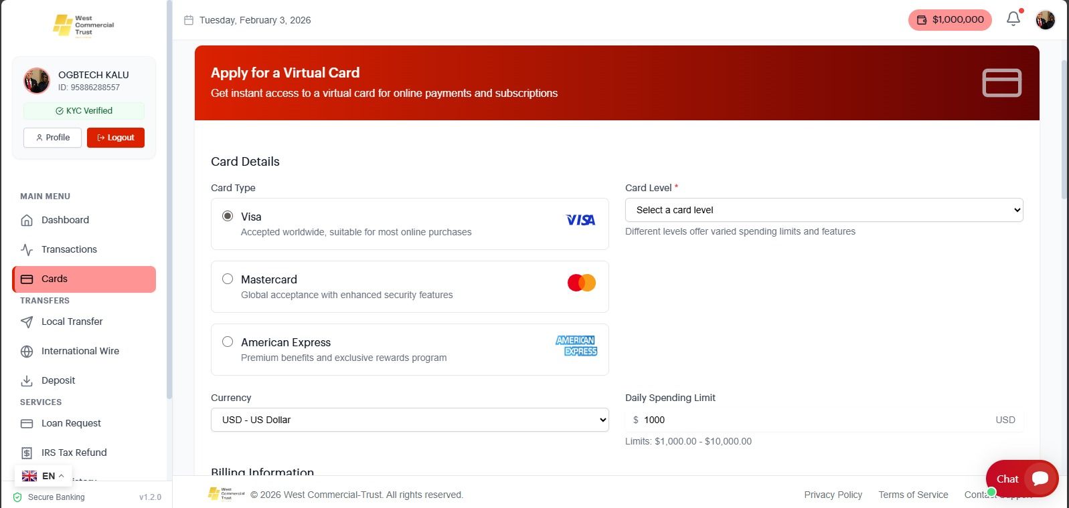Click the Local Transfer paper-plane icon
This screenshot has height=508, width=1069.
pyautogui.click(x=27, y=322)
